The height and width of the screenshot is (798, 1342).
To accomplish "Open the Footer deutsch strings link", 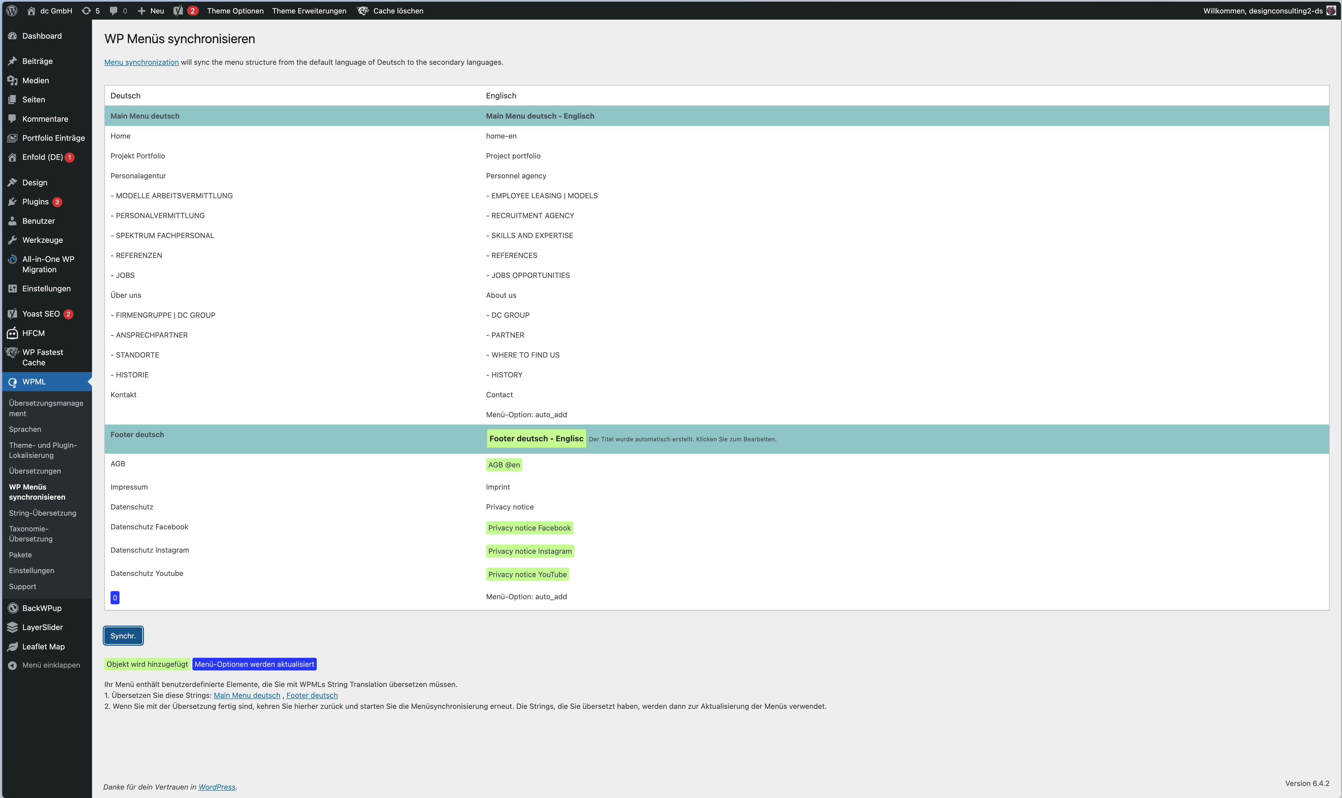I will 312,695.
